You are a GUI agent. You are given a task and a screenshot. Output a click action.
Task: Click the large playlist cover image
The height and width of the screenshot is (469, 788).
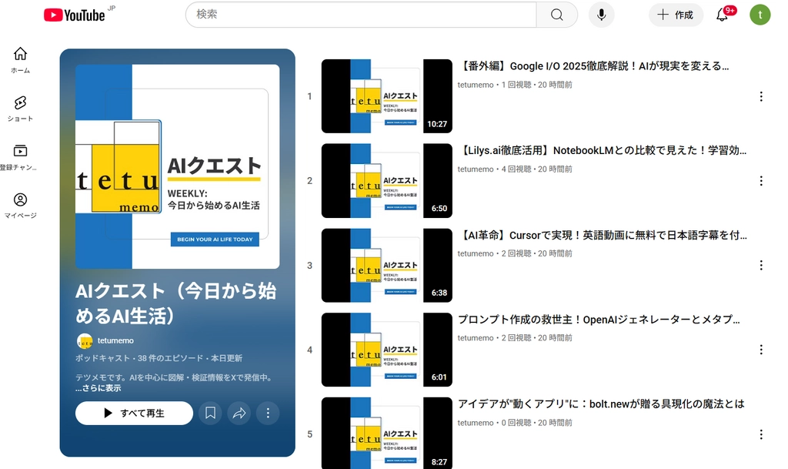click(x=178, y=166)
